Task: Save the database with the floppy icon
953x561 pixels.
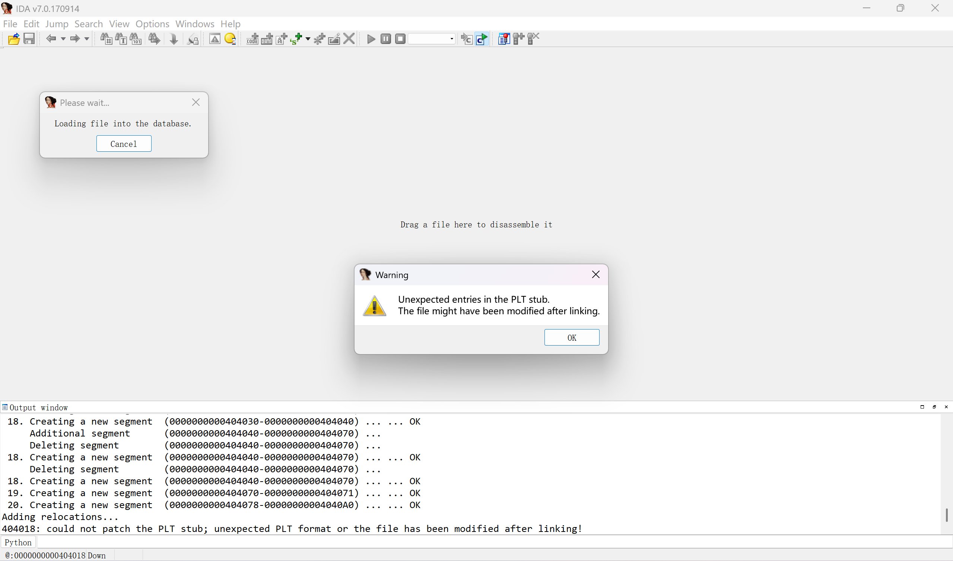Action: pos(29,39)
